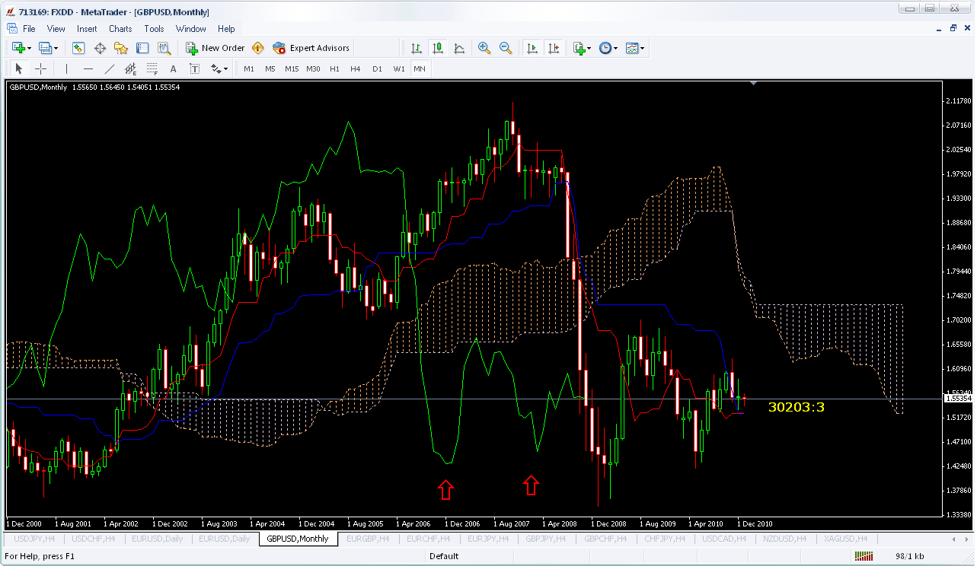Image resolution: width=977 pixels, height=566 pixels.
Task: Switch to the USDJPY,H4 chart tab
Action: 34,539
